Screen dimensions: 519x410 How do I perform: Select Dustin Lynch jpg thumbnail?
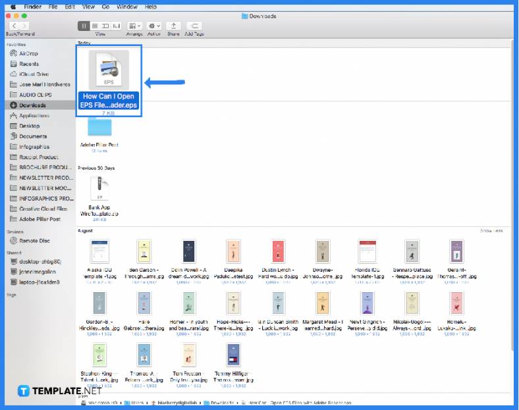tap(278, 251)
